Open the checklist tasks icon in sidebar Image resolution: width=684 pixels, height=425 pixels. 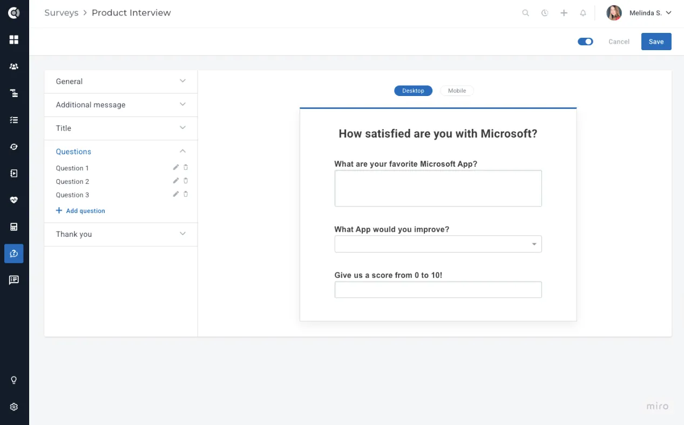point(14,120)
